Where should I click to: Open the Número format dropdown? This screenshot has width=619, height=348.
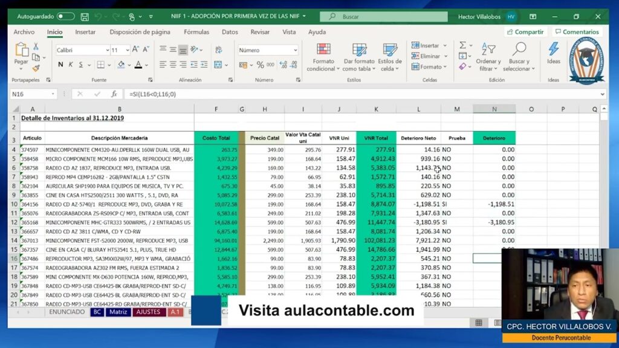pyautogui.click(x=268, y=50)
